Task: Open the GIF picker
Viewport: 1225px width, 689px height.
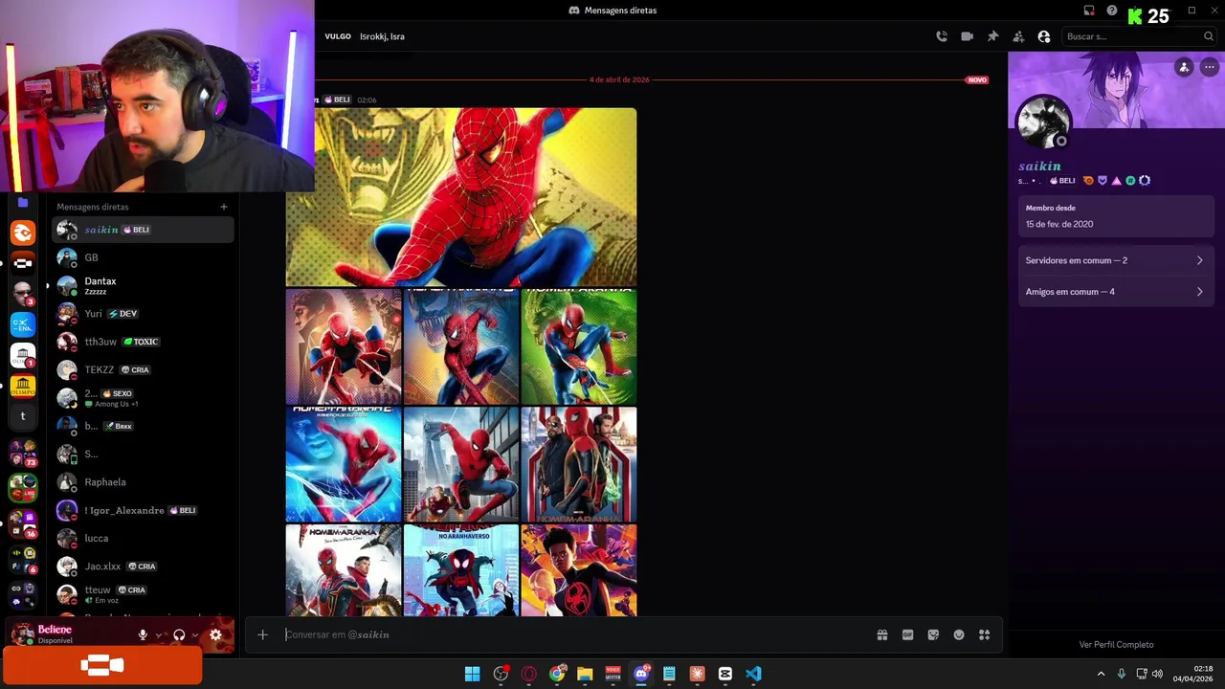Action: pyautogui.click(x=907, y=634)
